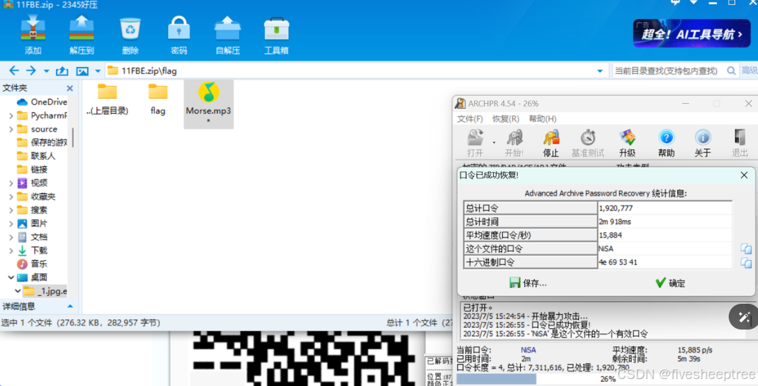Expand the 图片 tree node

pos(10,224)
